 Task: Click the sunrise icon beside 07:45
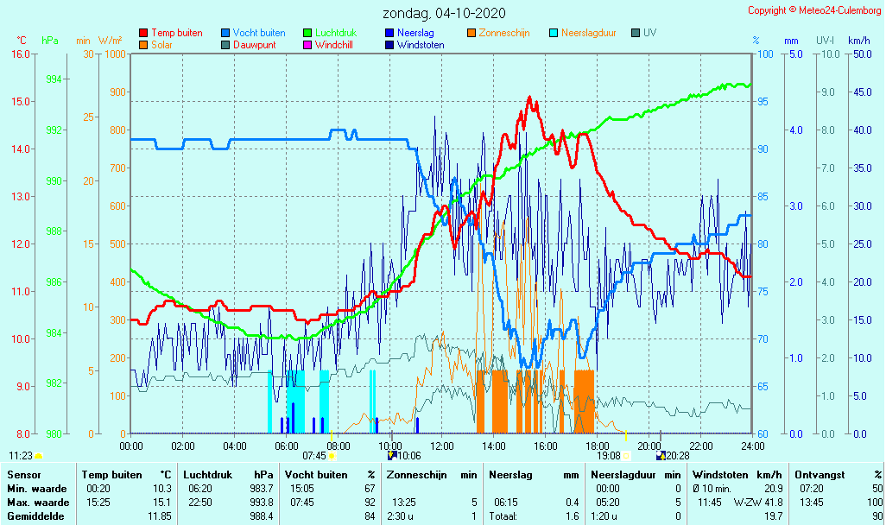point(332,456)
